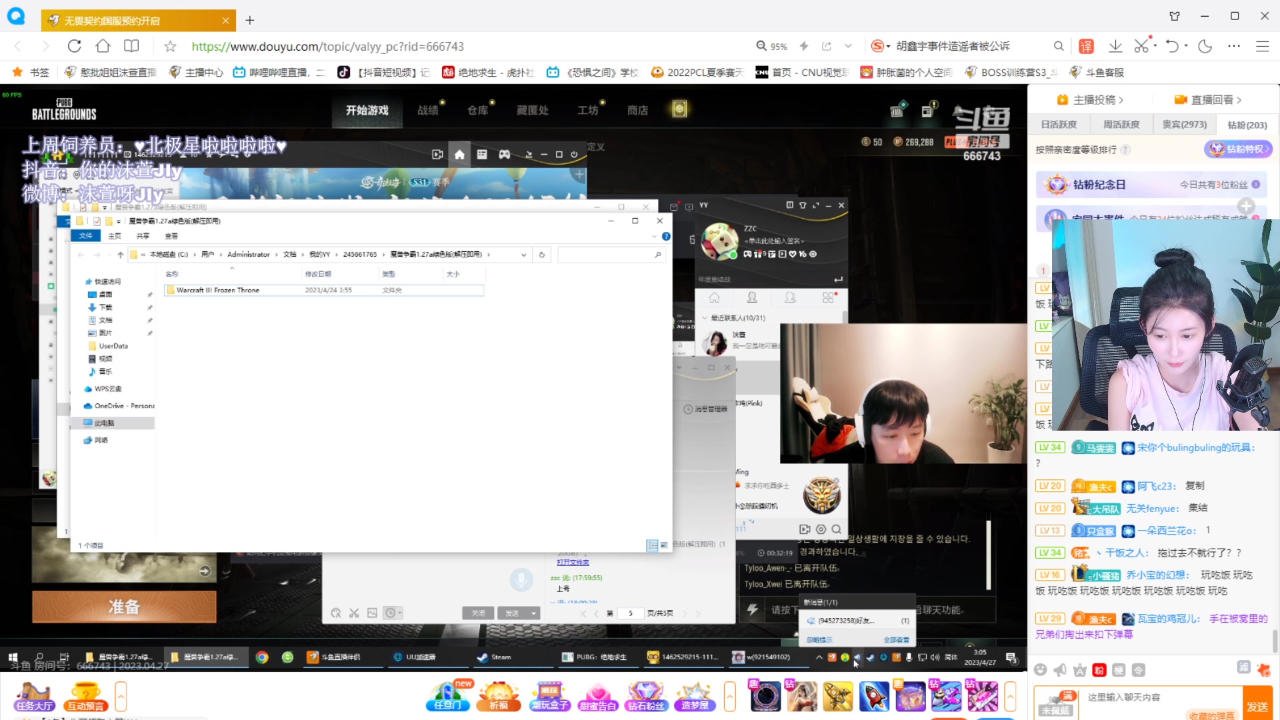Viewport: 1280px width, 720px height.
Task: Open the 造梦屋 activity icon
Action: [695, 697]
